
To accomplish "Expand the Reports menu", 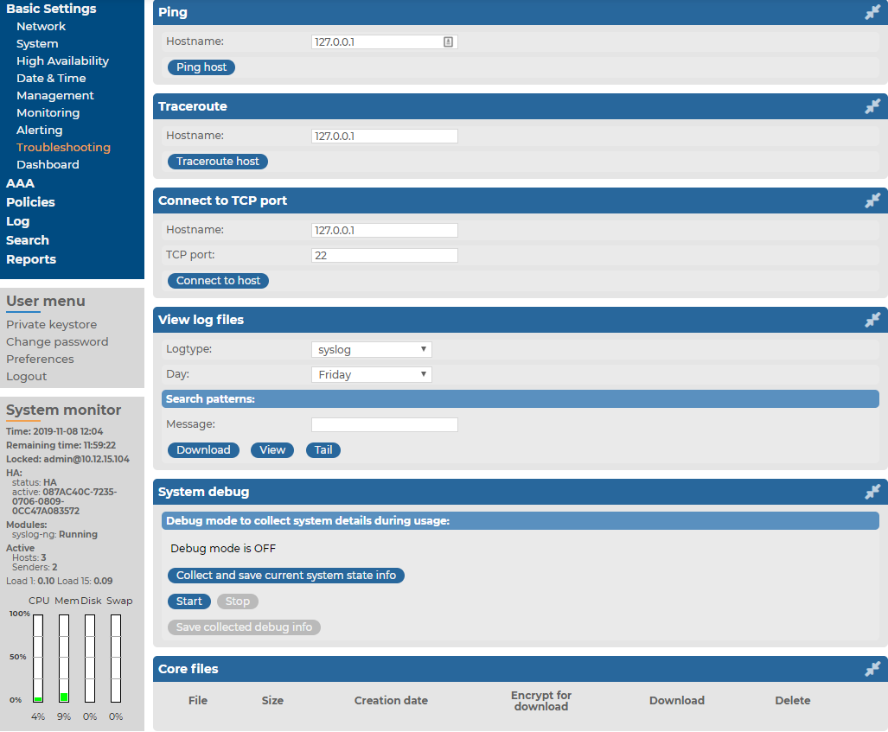I will tap(30, 259).
